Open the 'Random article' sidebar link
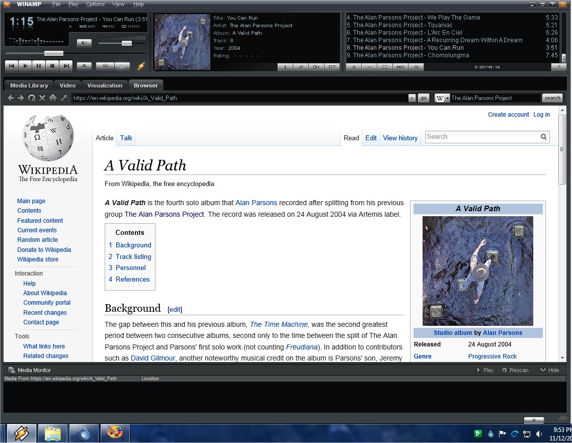572x443 pixels. point(38,239)
